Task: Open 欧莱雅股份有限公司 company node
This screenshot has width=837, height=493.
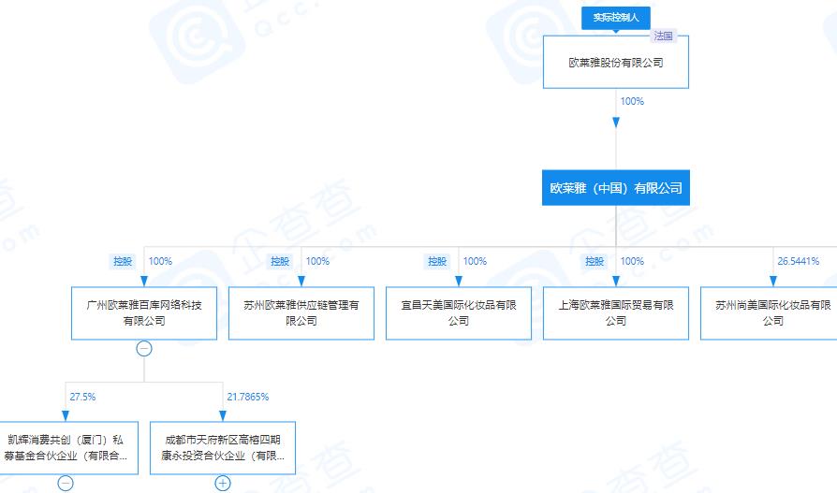Action: click(x=615, y=63)
